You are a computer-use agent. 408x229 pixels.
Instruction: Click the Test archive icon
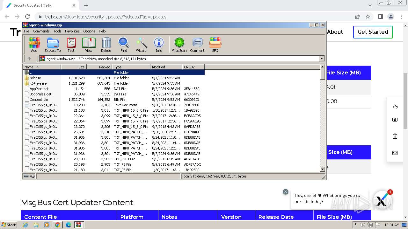click(x=71, y=45)
